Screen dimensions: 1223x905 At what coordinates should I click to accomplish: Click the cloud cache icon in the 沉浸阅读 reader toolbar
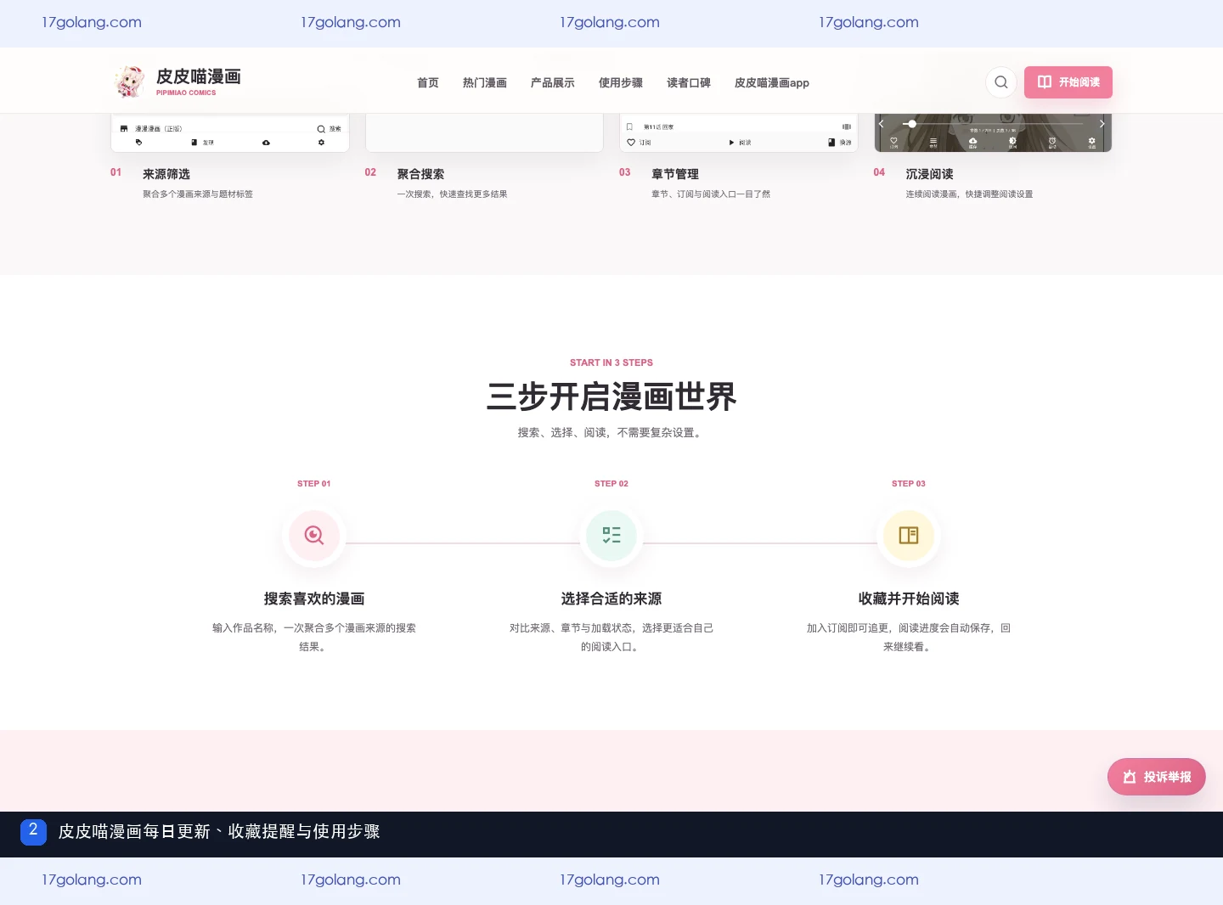(x=972, y=140)
